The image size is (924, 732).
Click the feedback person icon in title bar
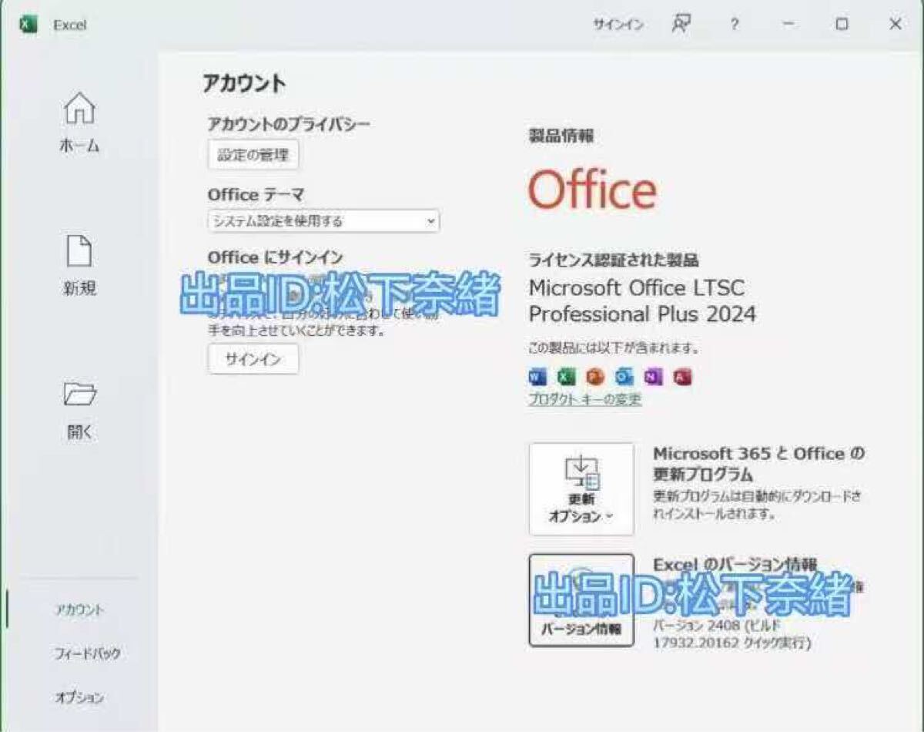pyautogui.click(x=681, y=24)
